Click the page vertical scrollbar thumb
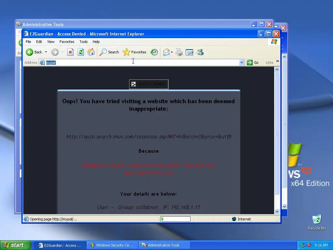 tap(277, 133)
